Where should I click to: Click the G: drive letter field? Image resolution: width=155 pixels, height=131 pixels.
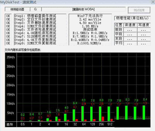[36, 9]
